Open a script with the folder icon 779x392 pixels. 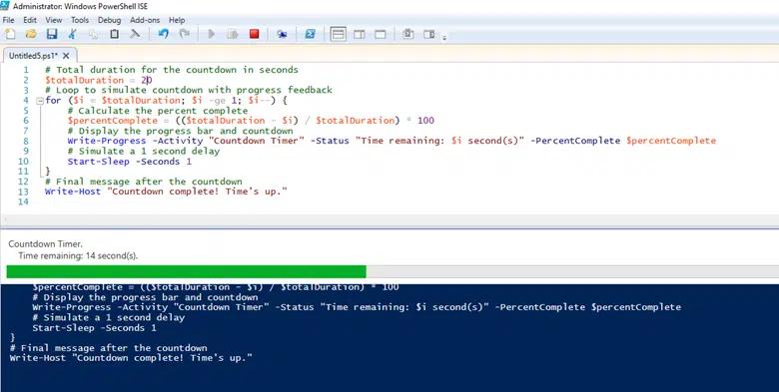(x=31, y=34)
